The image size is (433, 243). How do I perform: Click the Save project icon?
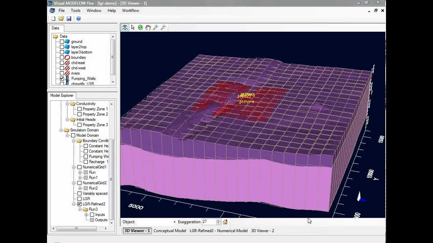click(69, 19)
